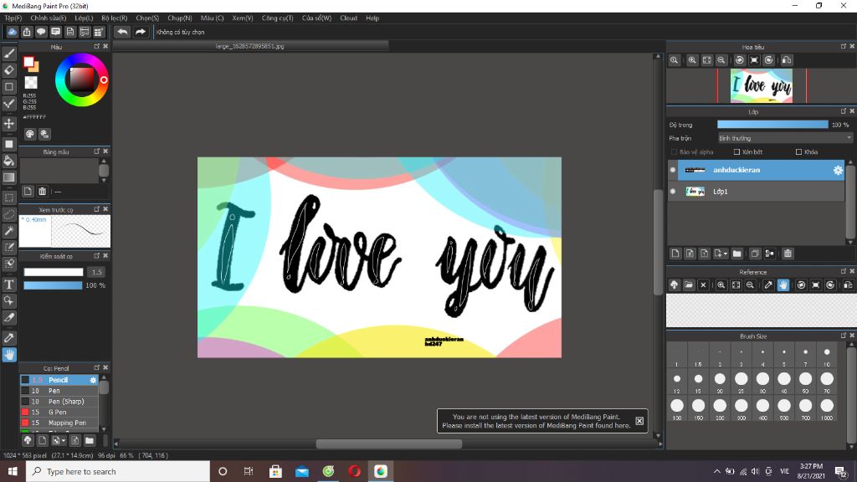
Task: Zoom out on the Navigator panel
Action: (721, 60)
